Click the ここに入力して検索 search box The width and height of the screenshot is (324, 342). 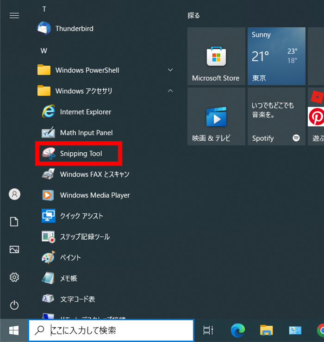click(111, 330)
